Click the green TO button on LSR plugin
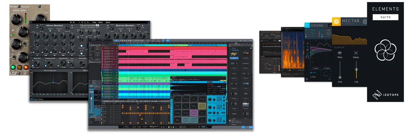 [13, 67]
